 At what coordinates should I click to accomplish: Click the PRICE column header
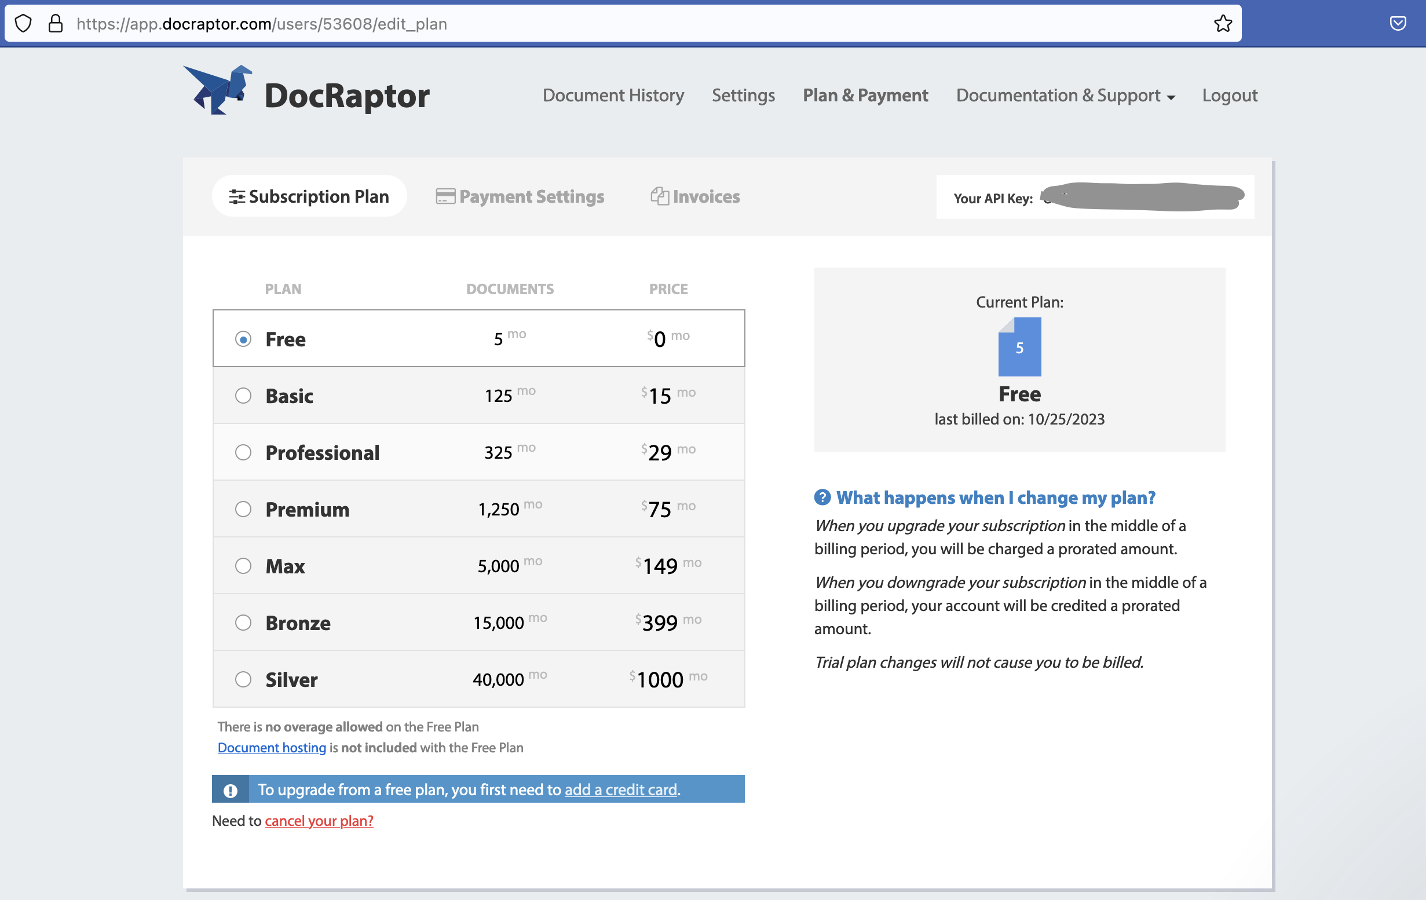(668, 289)
